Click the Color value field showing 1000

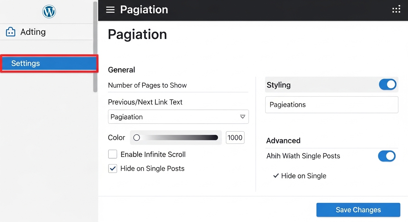235,138
